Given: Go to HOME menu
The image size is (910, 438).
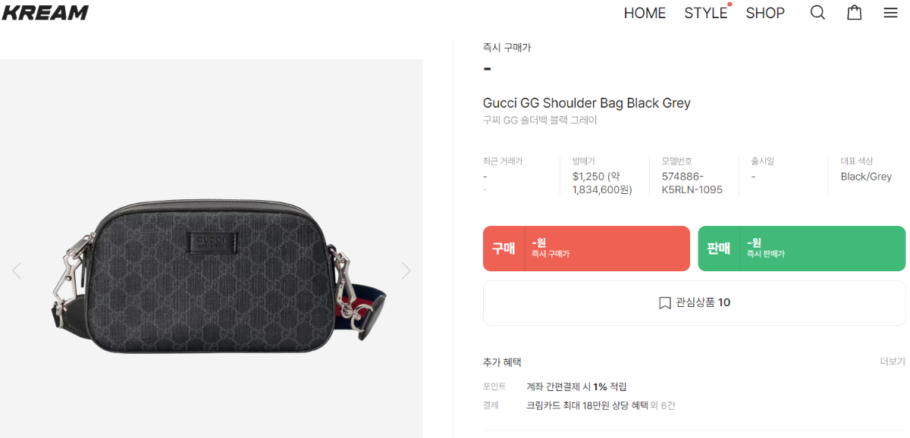Looking at the screenshot, I should coord(645,13).
